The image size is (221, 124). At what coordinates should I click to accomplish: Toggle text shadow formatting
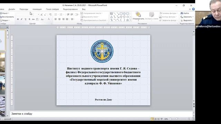pos(29,19)
